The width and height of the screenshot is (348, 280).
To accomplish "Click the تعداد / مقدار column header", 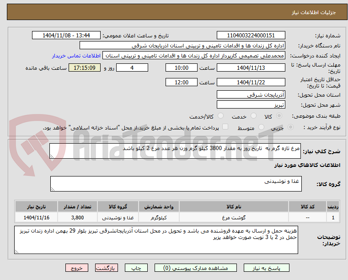I will (77, 207).
